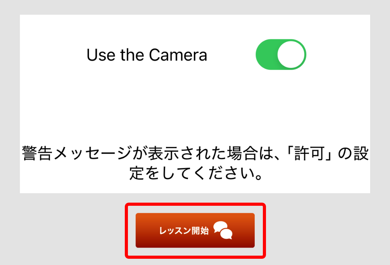Click the word Camera in the label

[178, 55]
